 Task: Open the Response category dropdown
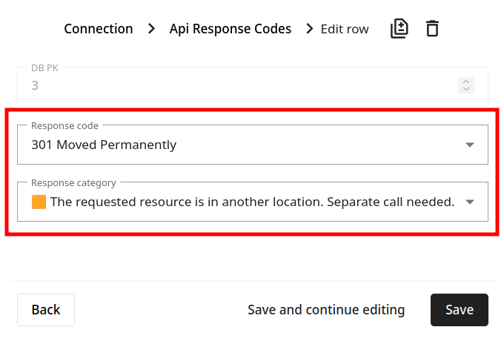click(253, 202)
